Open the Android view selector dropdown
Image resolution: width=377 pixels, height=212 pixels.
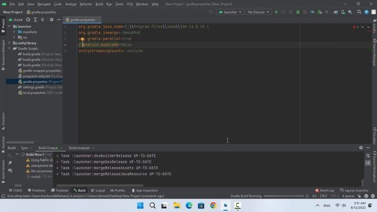coord(16,19)
